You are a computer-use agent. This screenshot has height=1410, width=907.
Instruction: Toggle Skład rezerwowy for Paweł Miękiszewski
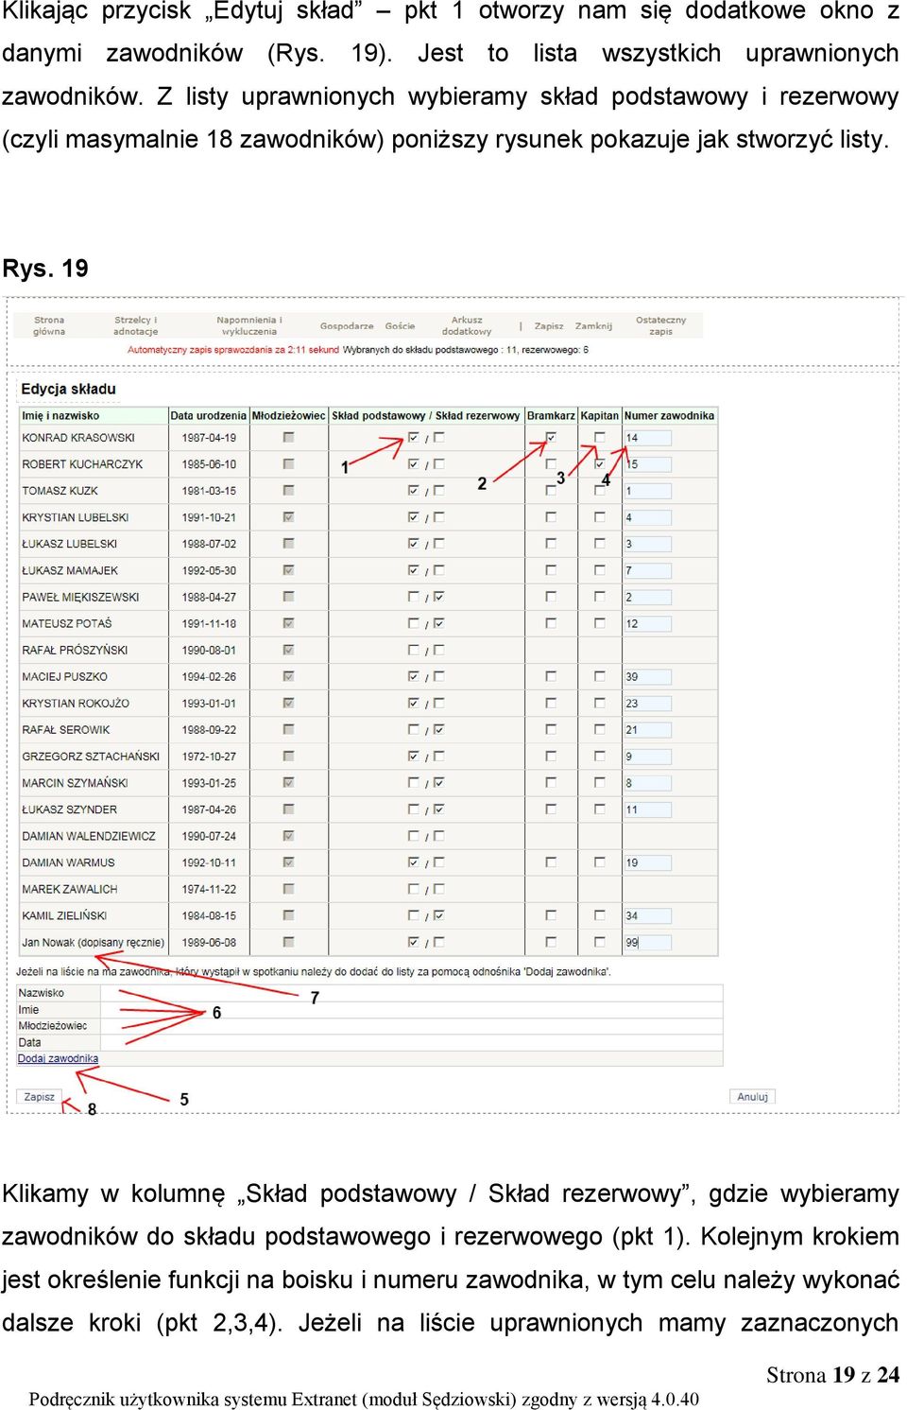pyautogui.click(x=439, y=597)
